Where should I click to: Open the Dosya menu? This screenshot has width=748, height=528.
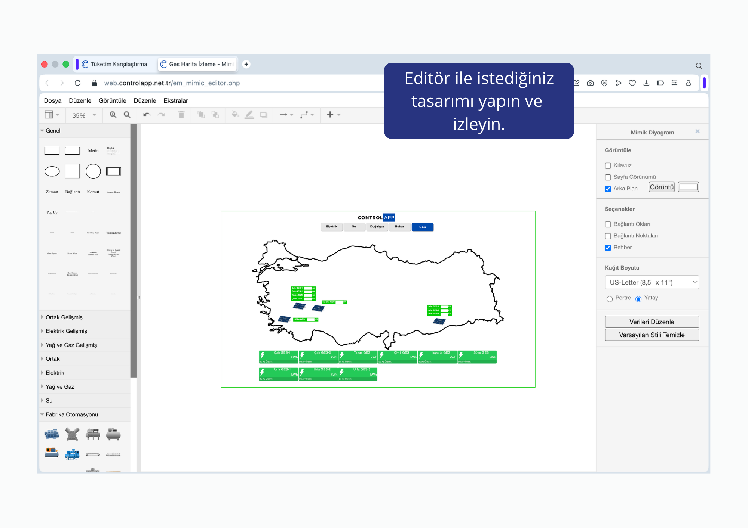coord(52,100)
